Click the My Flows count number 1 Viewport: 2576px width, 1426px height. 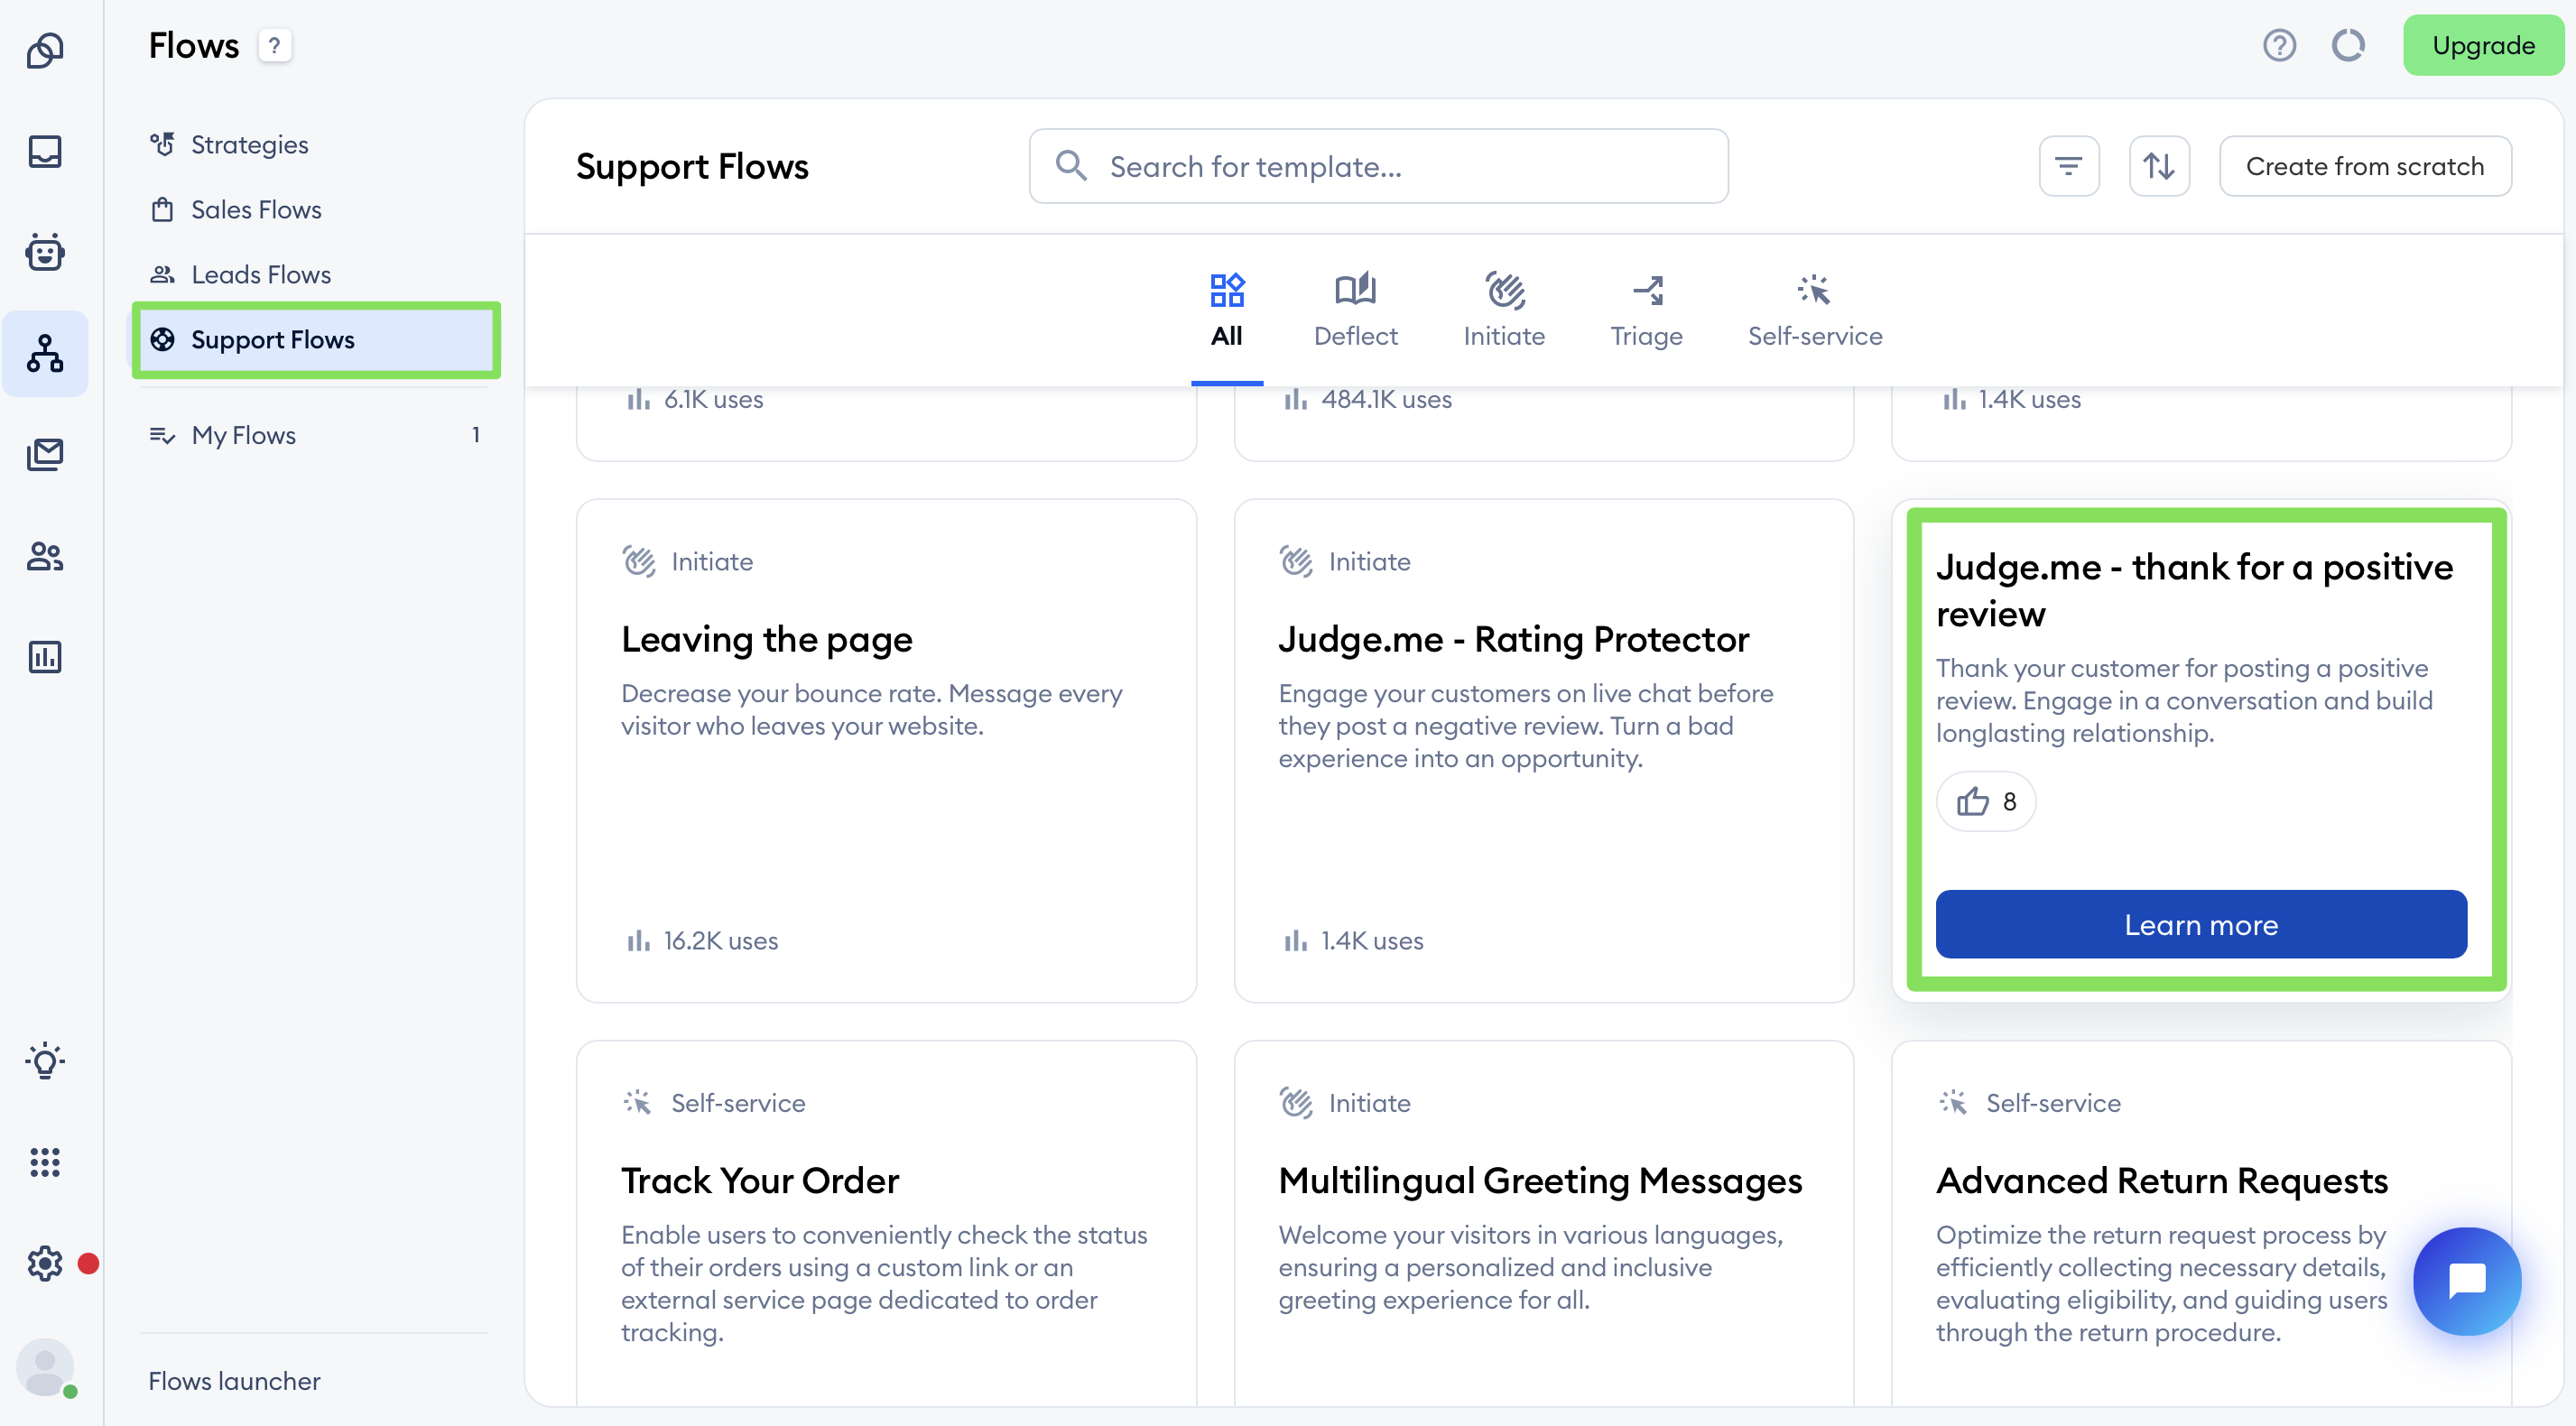[x=476, y=435]
